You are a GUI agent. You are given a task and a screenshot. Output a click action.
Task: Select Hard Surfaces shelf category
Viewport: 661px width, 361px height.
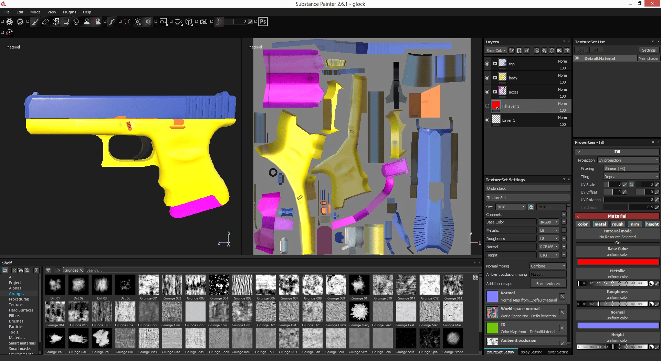coord(21,310)
